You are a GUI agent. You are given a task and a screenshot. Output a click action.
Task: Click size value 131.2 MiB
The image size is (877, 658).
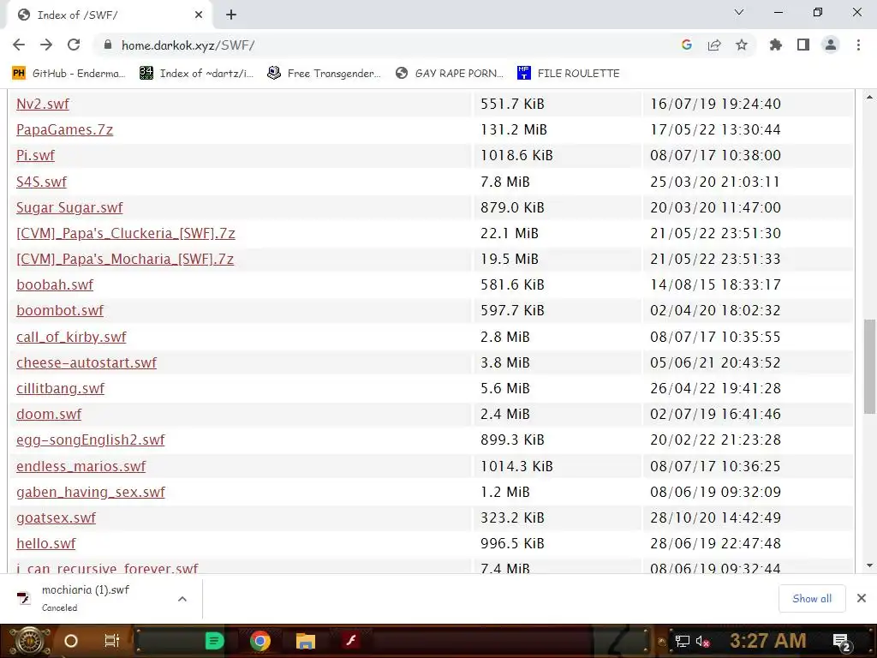coord(514,129)
